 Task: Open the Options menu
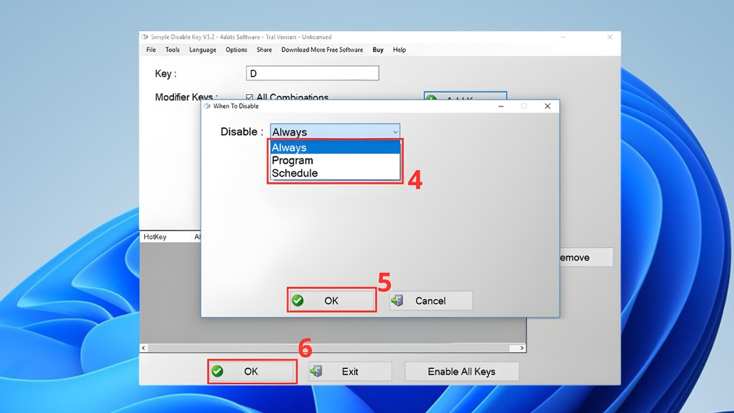point(236,50)
